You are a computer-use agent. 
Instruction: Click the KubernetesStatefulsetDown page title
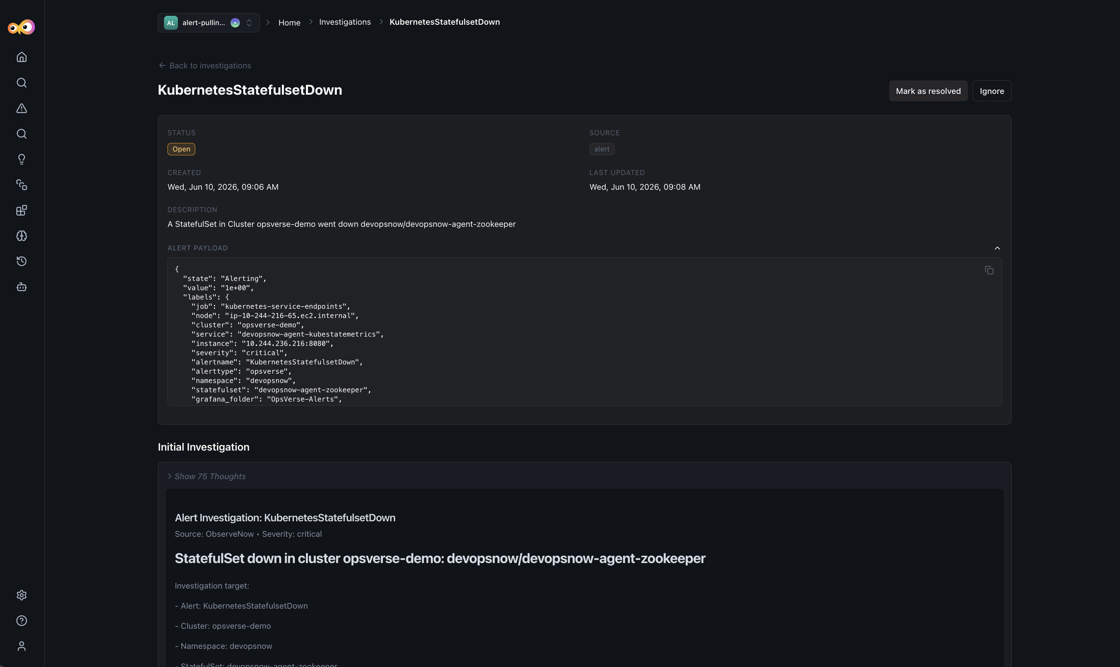point(249,90)
